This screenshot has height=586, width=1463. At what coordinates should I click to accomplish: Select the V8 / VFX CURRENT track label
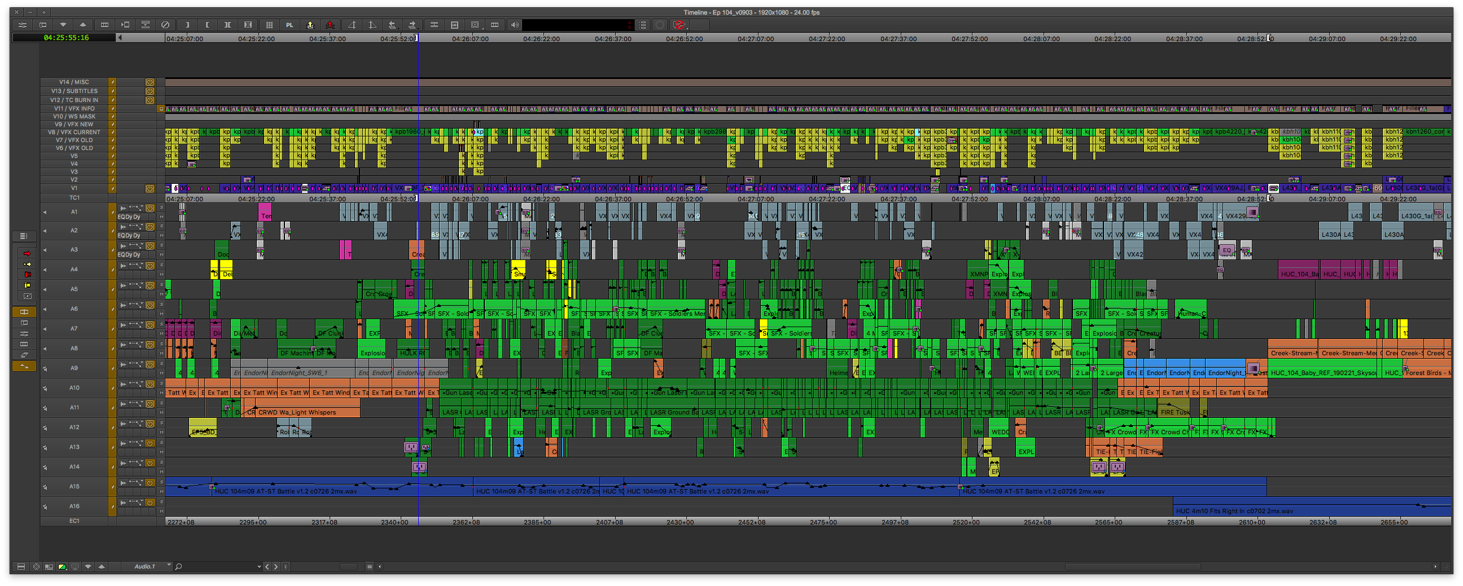coord(75,132)
